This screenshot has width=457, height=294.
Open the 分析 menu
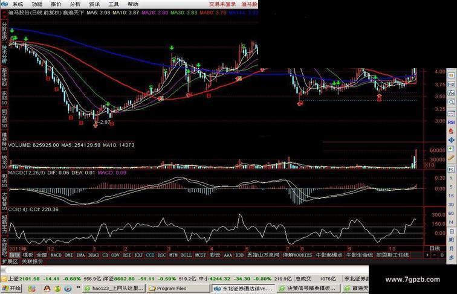(x=76, y=4)
